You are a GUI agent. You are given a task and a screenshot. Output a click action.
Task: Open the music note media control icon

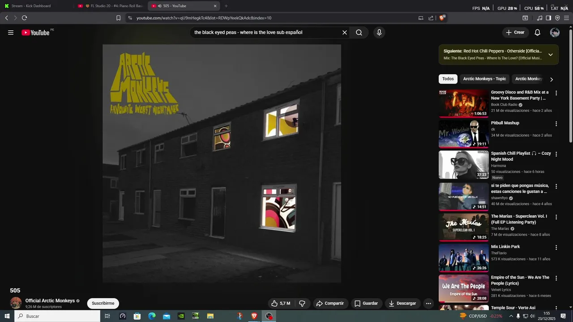click(x=539, y=18)
